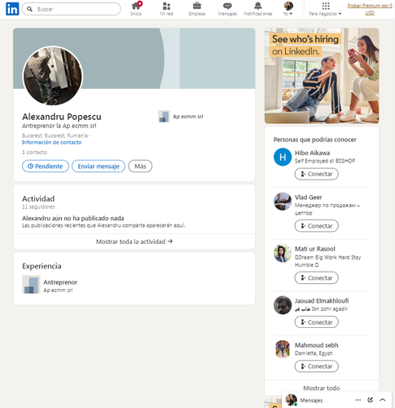The image size is (395, 408).
Task: Connect with Hibo Aikawa
Action: point(317,174)
